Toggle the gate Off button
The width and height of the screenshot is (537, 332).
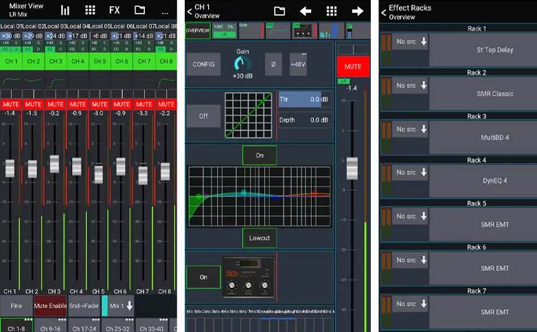203,116
